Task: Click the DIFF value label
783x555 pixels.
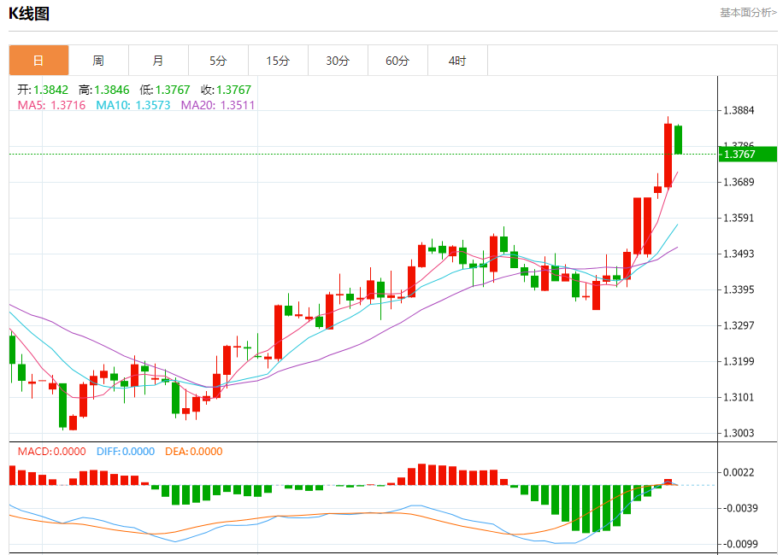Action: 126,452
